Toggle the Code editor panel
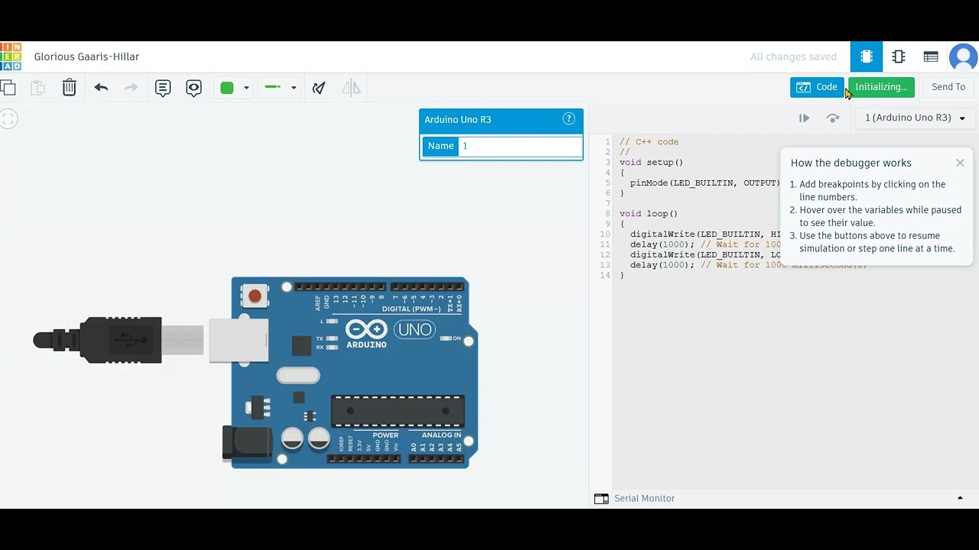 [817, 87]
